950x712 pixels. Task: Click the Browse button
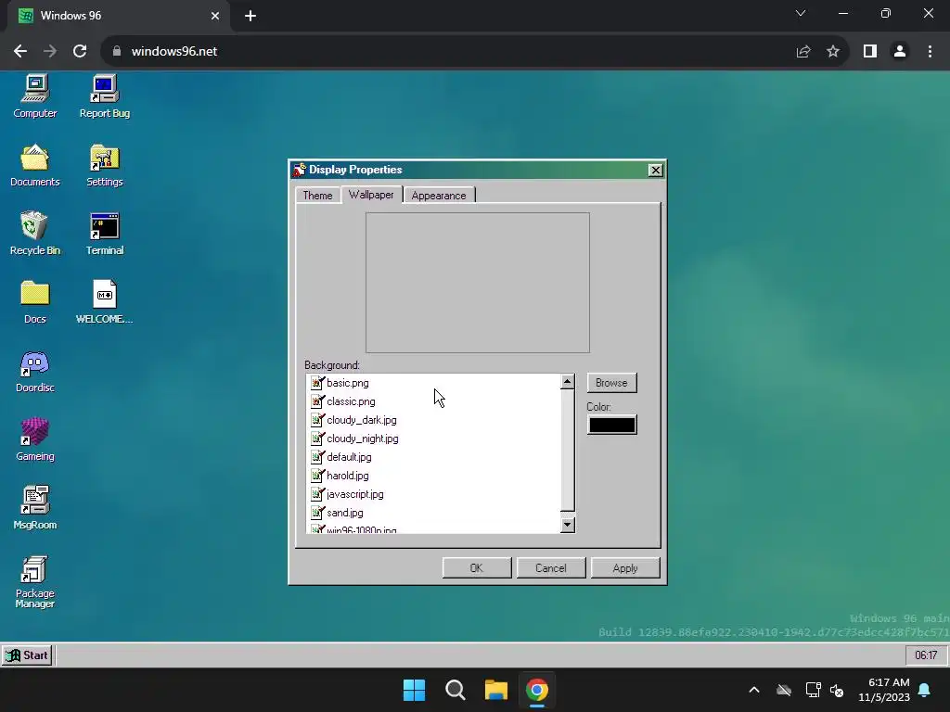coord(611,383)
